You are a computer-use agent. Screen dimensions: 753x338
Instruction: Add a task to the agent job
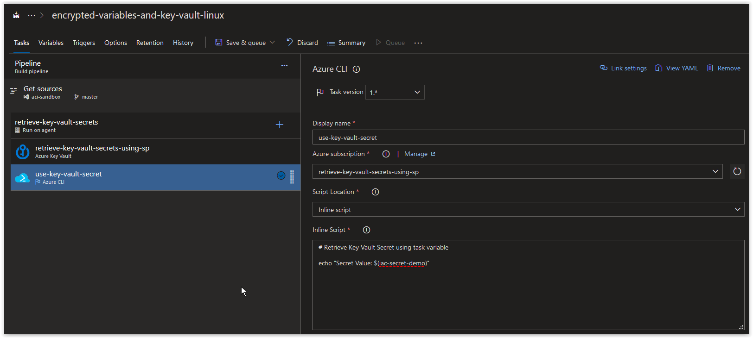pyautogui.click(x=280, y=125)
